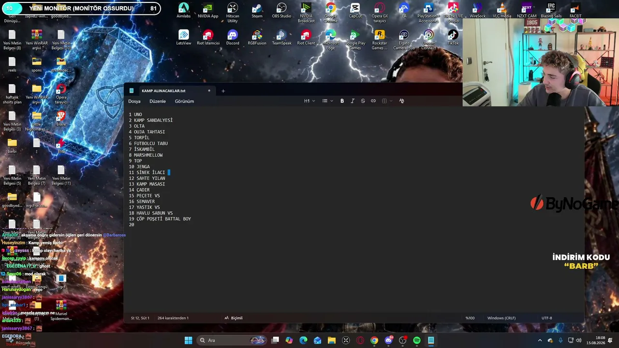Click the EA desktop icon
The height and width of the screenshot is (348, 619).
click(x=404, y=11)
